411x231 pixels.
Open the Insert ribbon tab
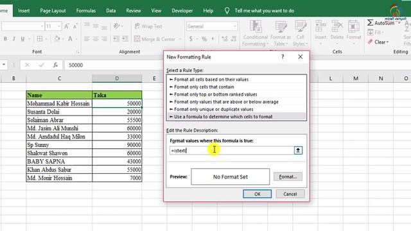click(24, 11)
